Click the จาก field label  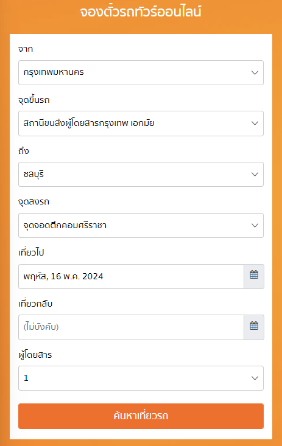(26, 49)
